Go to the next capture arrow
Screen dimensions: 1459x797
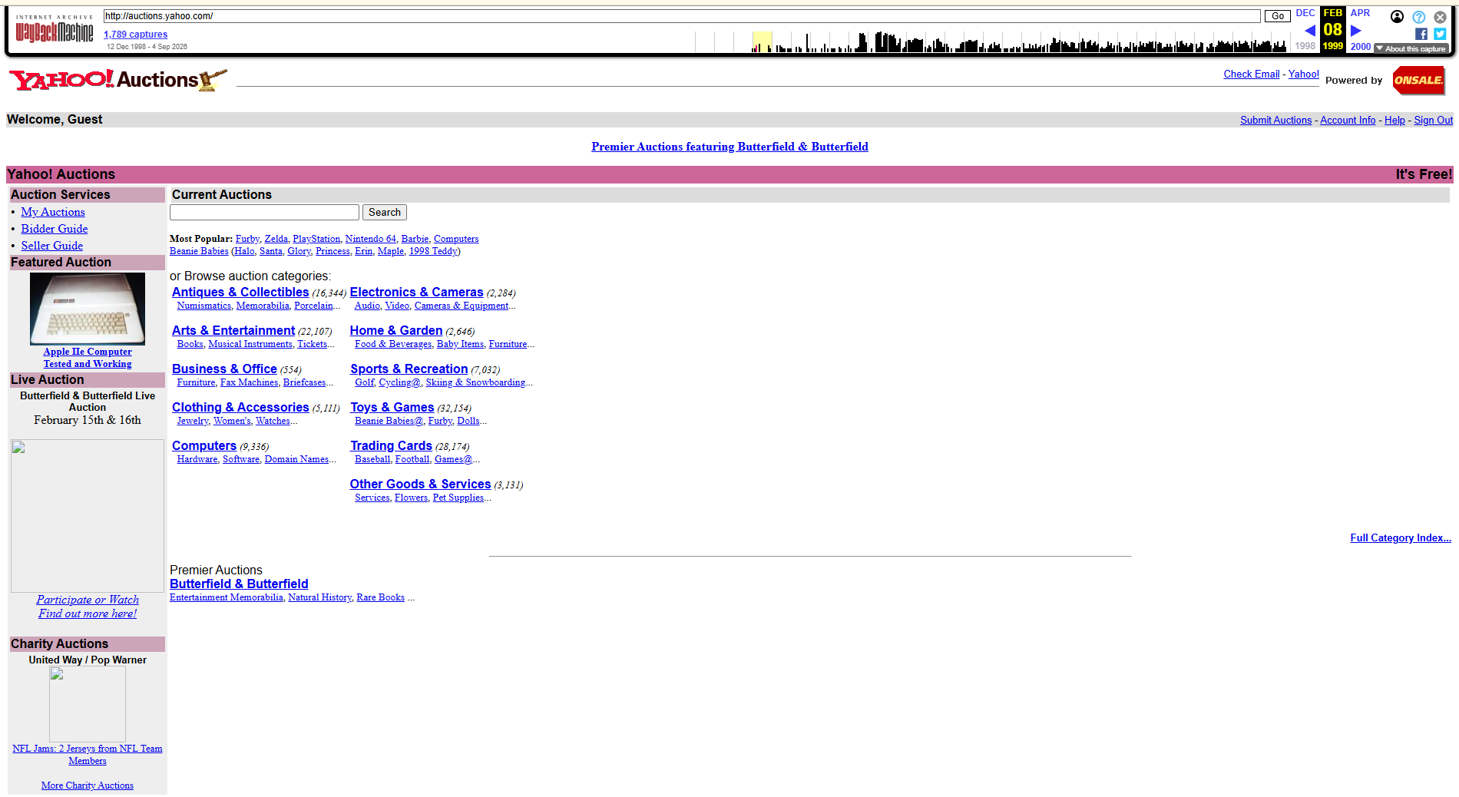(1355, 31)
